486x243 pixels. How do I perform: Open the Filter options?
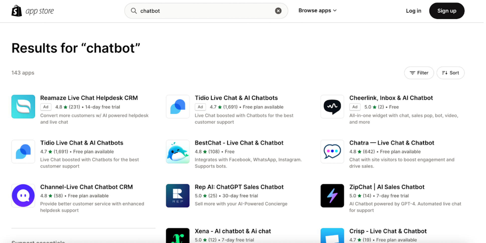tap(419, 73)
